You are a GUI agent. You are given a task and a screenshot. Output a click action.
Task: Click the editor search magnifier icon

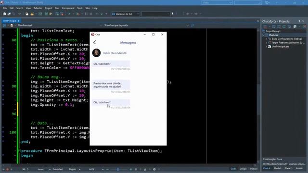[192, 25]
